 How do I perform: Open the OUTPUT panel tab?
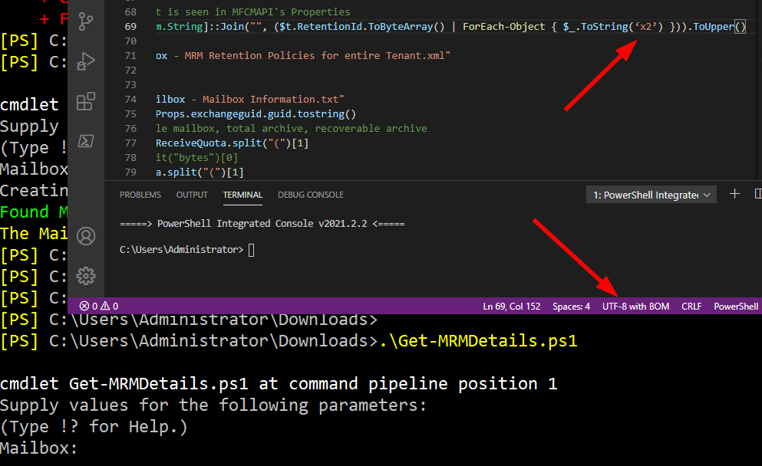point(191,194)
